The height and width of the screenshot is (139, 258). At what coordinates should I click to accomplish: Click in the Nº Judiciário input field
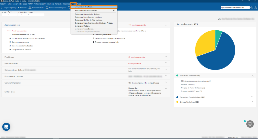point(31,15)
